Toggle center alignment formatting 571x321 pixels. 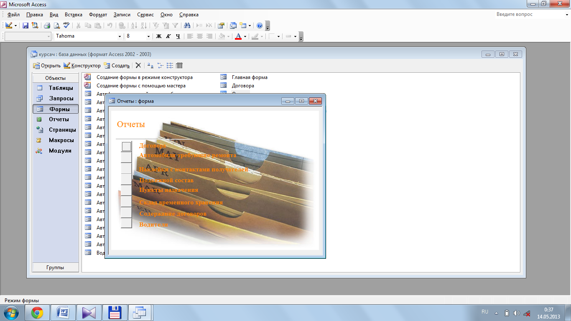click(200, 36)
